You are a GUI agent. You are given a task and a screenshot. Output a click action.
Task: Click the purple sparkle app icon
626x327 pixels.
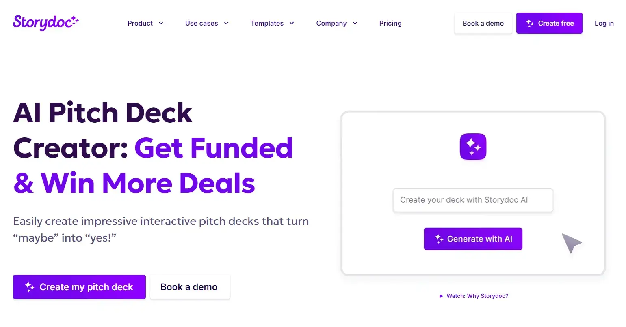(473, 146)
